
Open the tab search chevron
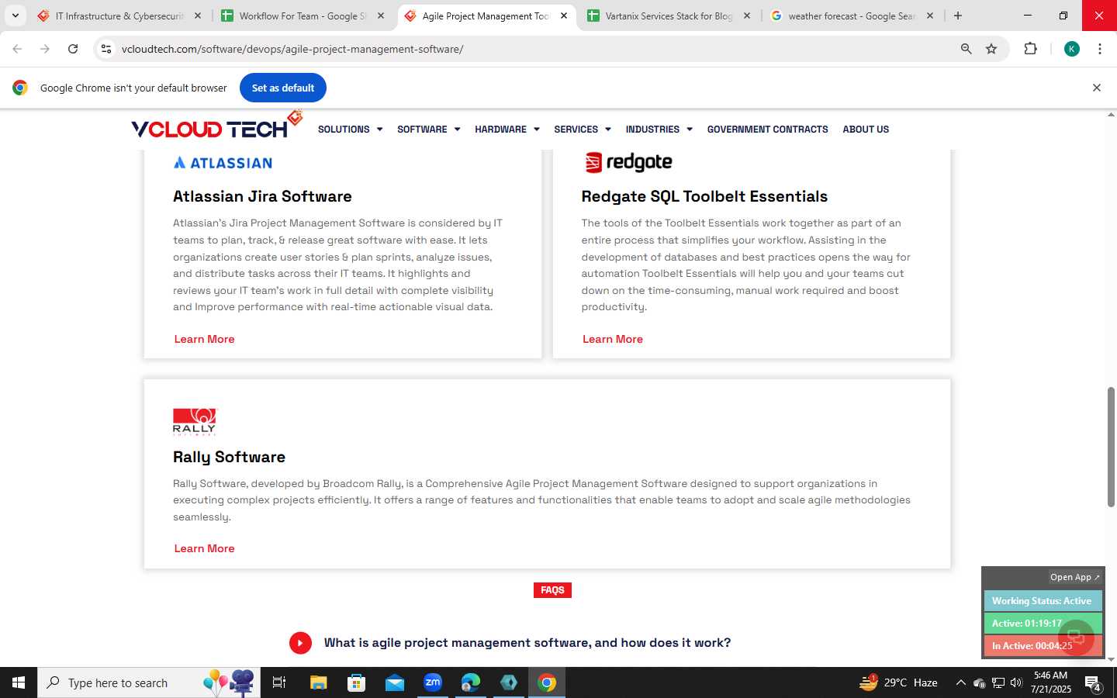[x=15, y=16]
